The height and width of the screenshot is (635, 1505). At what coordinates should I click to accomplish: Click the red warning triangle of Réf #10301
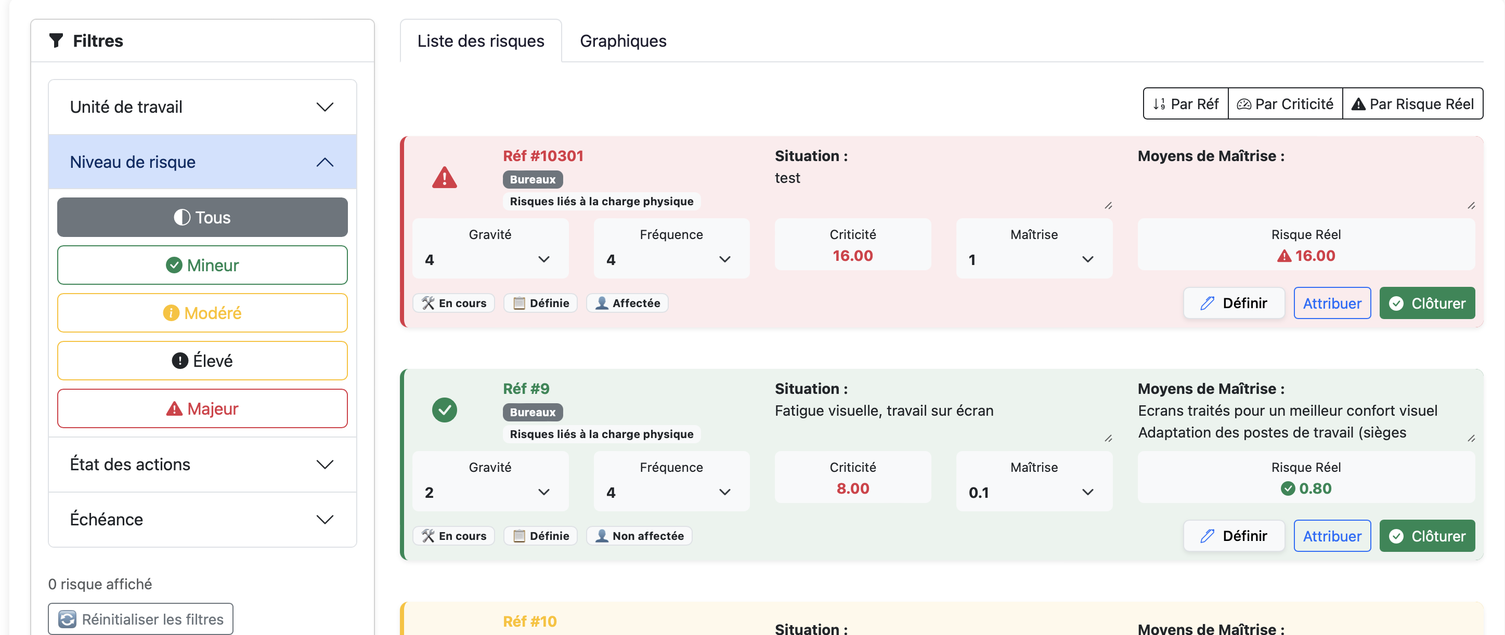(445, 177)
